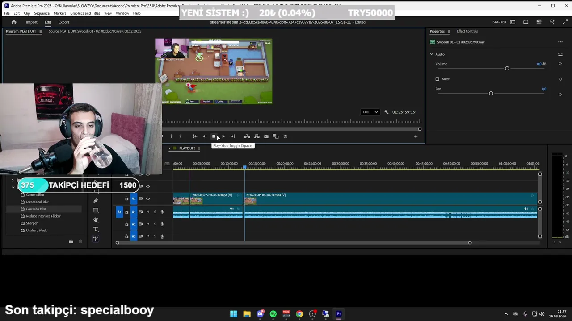Solo audio track A3 with S button
Screen dimensions: 572x321
155,236
